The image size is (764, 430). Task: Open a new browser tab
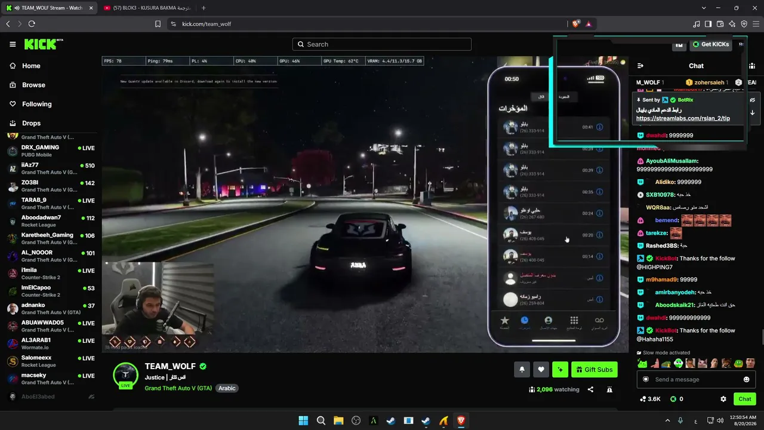pos(204,8)
